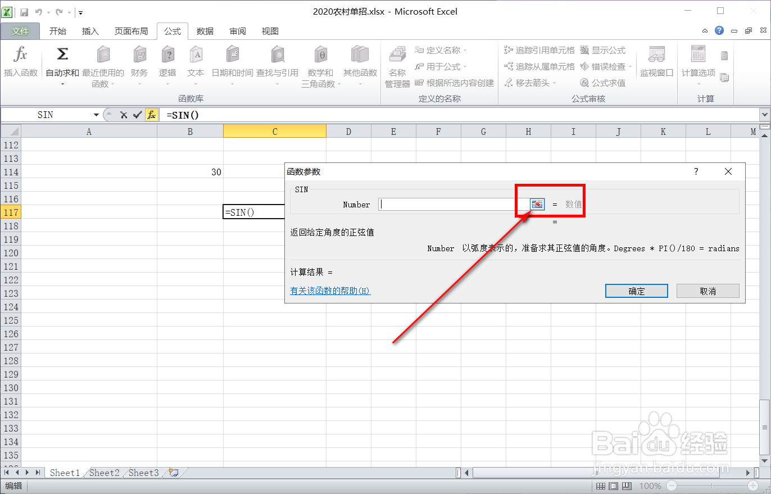Open the Name Manager (名称管理器)
771x494 pixels.
[397, 66]
